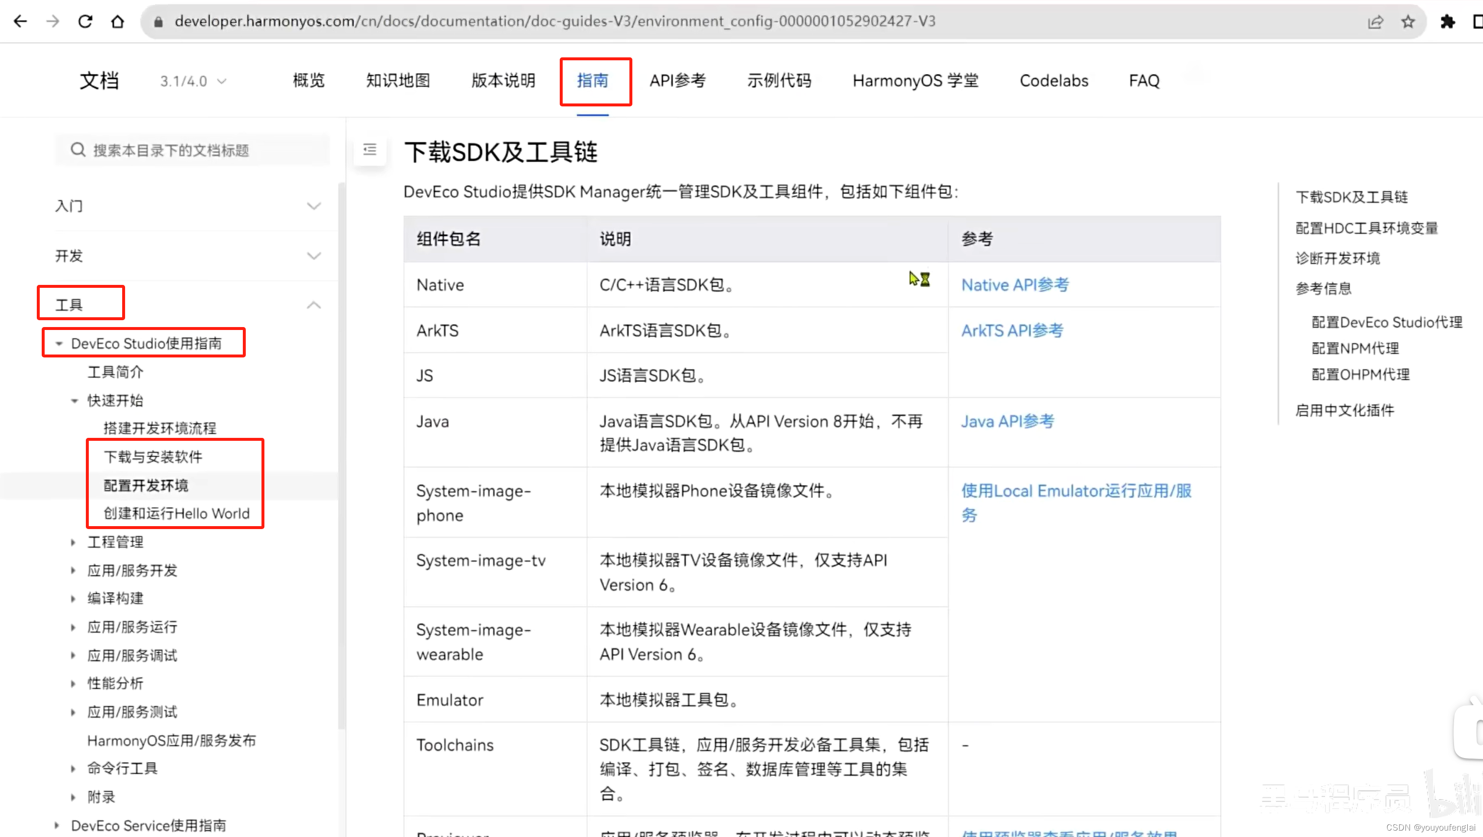Bookmark the page with the star icon

pos(1408,21)
